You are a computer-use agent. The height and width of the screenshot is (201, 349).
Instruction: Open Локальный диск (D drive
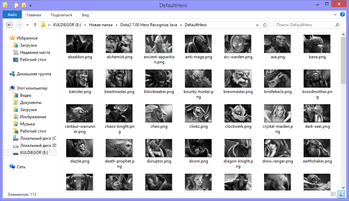[x=38, y=145]
